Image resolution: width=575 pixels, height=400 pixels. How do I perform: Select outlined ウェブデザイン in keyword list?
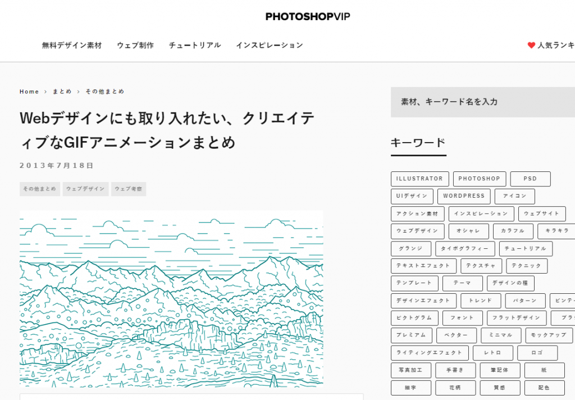tap(417, 231)
